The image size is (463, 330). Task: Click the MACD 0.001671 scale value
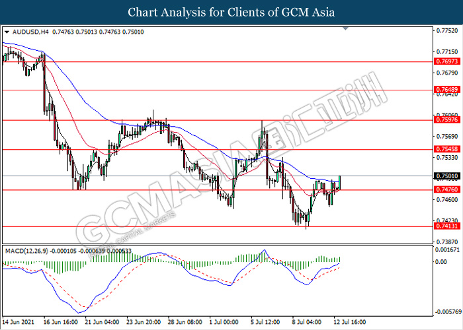click(x=447, y=251)
